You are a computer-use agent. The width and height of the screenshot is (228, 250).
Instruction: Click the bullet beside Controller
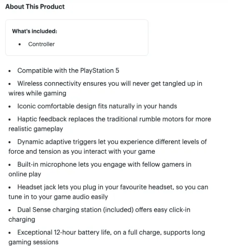click(20, 44)
